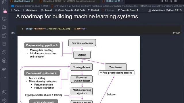Switch to the chapter2.ipynb tab

point(22,1)
